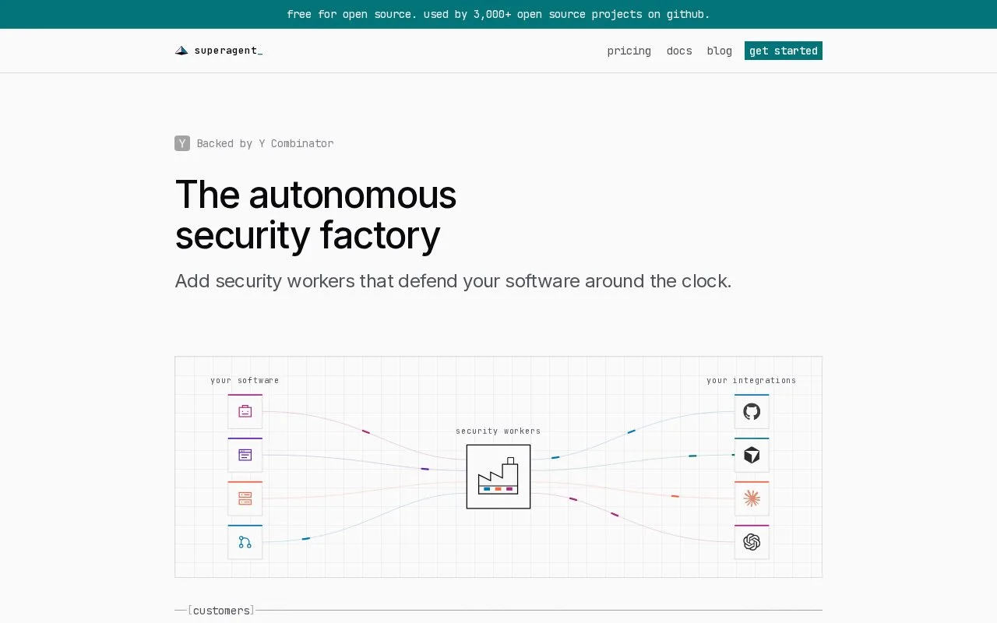Open the pricing page
997x623 pixels.
click(629, 51)
